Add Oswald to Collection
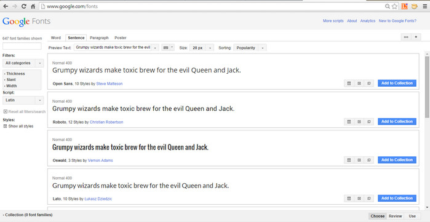 [397, 160]
